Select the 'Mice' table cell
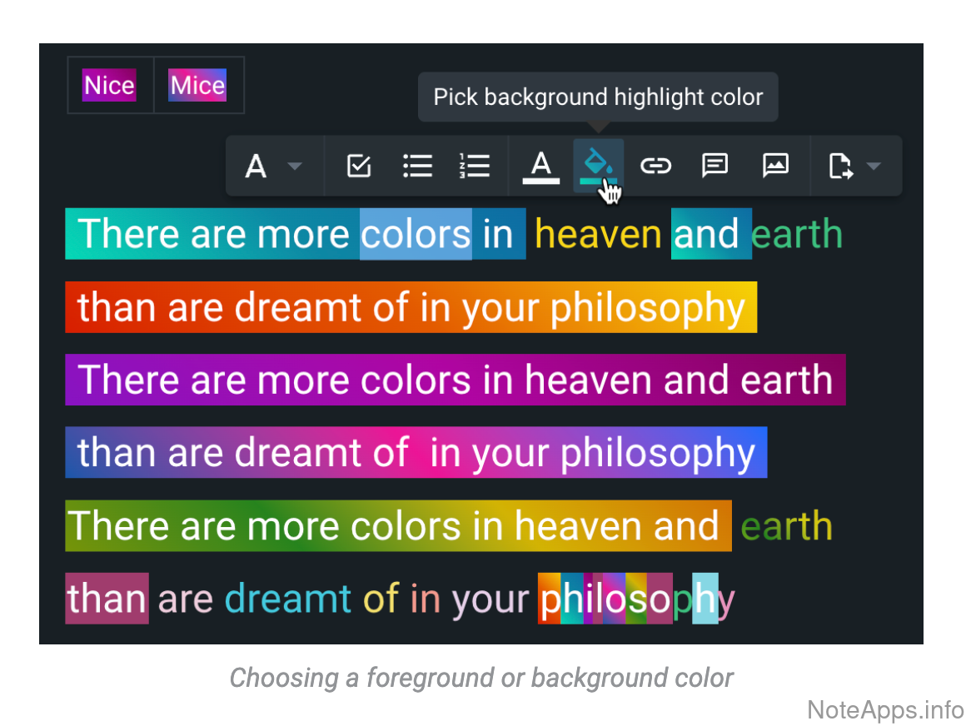 (x=198, y=85)
